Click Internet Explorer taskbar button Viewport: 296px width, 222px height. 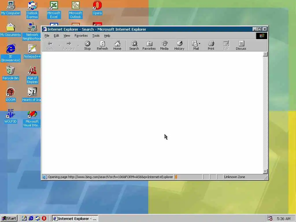75,219
